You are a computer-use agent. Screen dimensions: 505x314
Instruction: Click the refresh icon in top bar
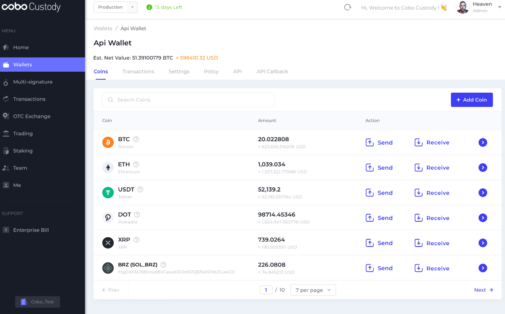(x=348, y=7)
